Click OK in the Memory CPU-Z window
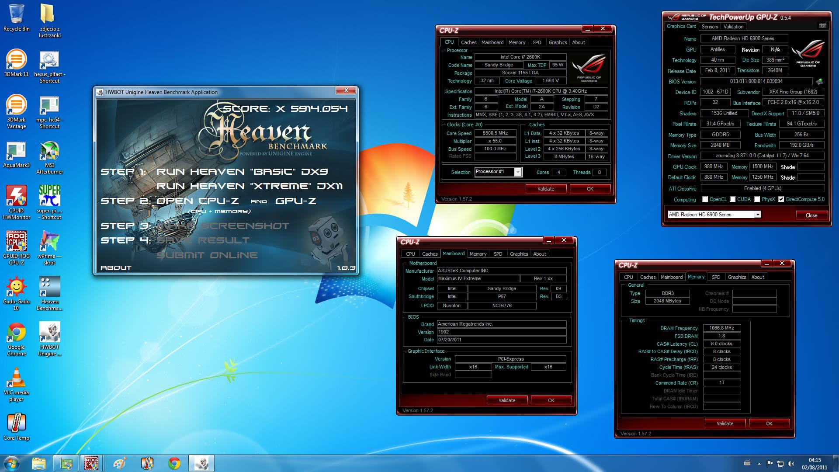The image size is (839, 472). (x=769, y=423)
